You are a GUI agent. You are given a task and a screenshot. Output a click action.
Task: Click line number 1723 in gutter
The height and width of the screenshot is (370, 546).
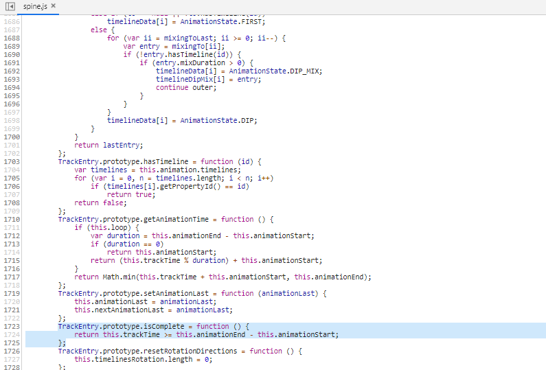(12, 327)
